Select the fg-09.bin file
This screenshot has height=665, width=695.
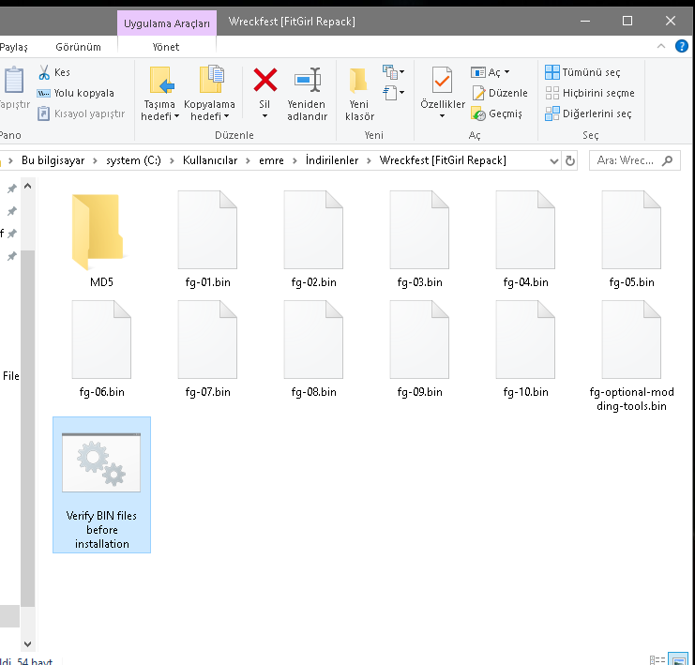(x=419, y=350)
